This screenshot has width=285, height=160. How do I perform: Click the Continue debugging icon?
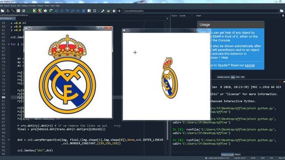(78, 11)
